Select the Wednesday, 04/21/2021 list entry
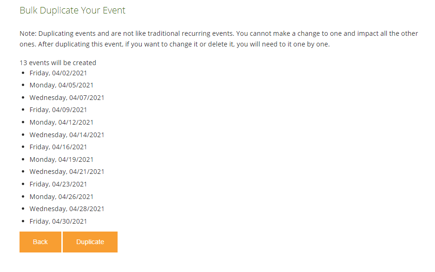The image size is (435, 272). tap(67, 172)
